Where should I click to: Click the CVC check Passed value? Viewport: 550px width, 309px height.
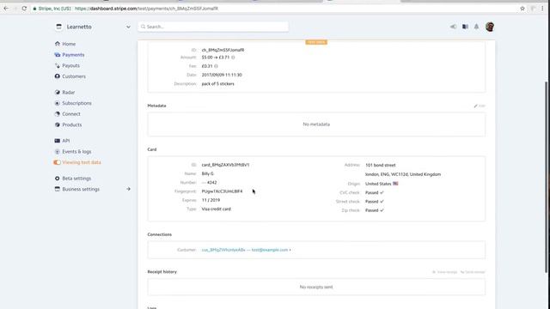click(x=375, y=192)
